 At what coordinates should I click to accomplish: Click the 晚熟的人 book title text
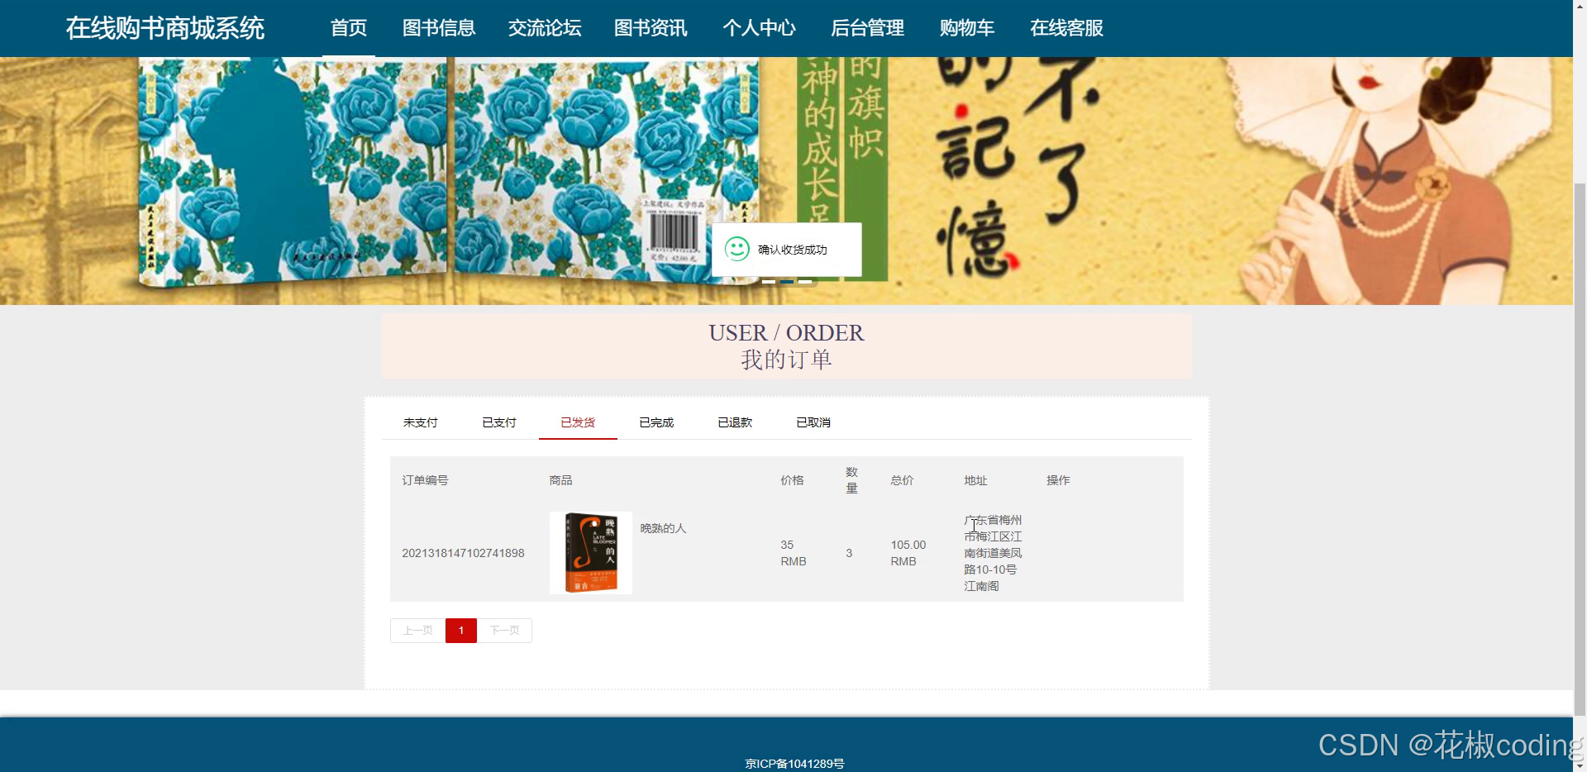(664, 528)
